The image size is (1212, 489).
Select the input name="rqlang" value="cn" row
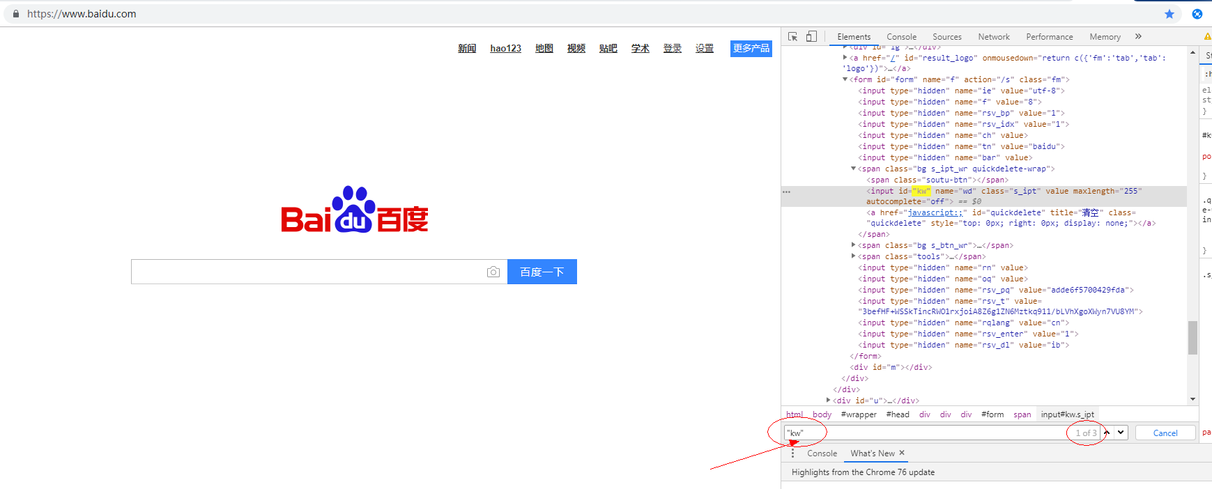[963, 323]
